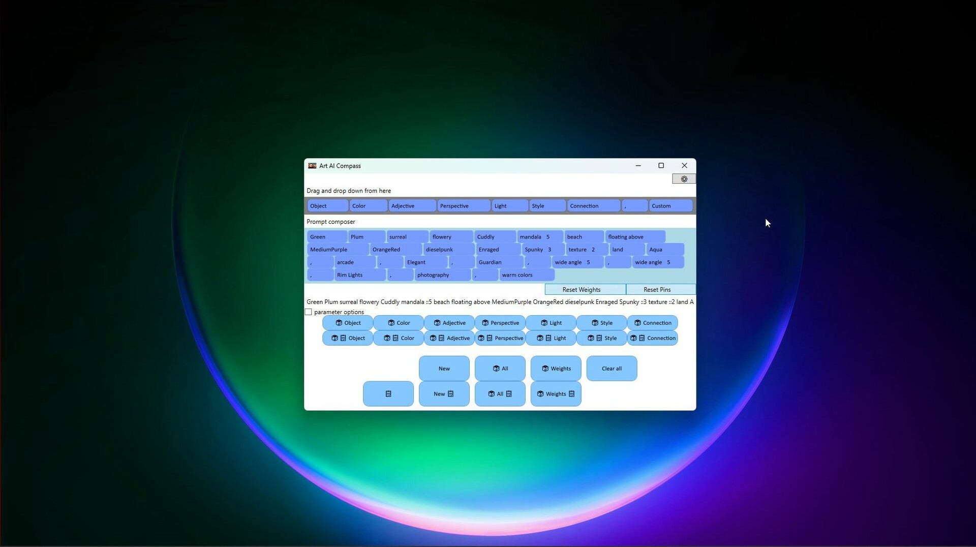Randomize all with the dice All button
This screenshot has height=547, width=976.
point(500,369)
